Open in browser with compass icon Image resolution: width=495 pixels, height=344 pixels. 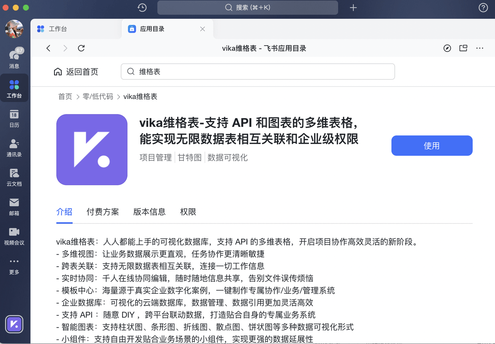point(447,48)
